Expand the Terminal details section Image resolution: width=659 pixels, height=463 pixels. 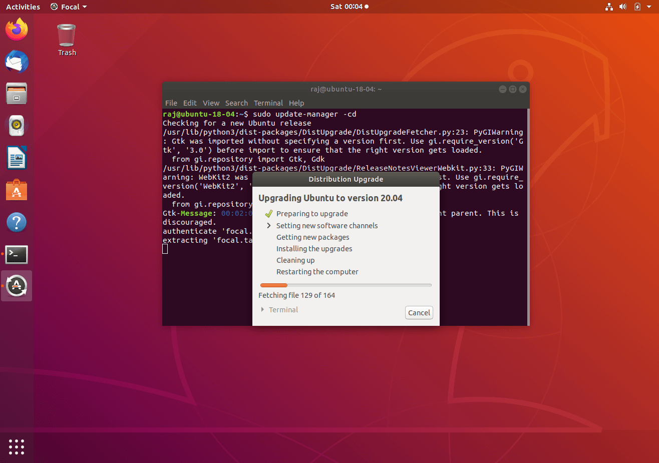pos(279,310)
